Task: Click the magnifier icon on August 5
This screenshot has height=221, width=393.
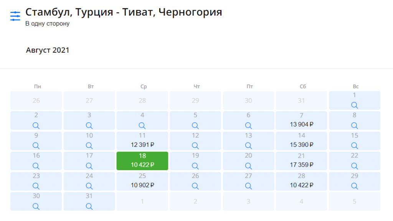Action: pyautogui.click(x=195, y=125)
